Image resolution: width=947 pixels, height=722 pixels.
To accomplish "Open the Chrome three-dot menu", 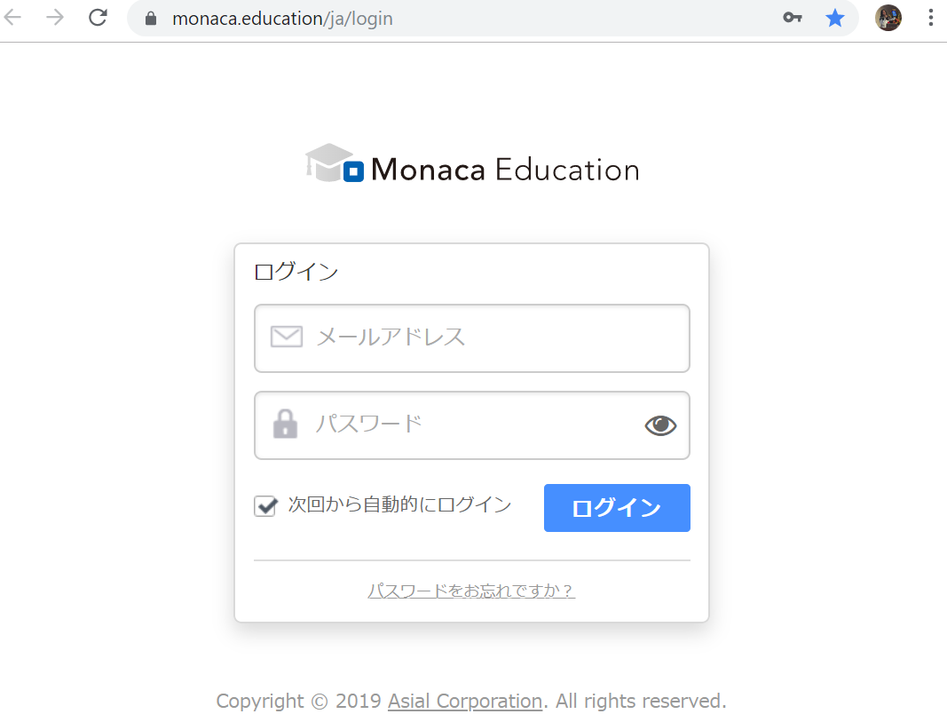I will (x=930, y=17).
